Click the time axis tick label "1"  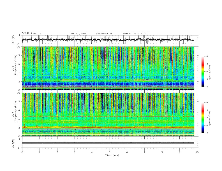[40, 152]
